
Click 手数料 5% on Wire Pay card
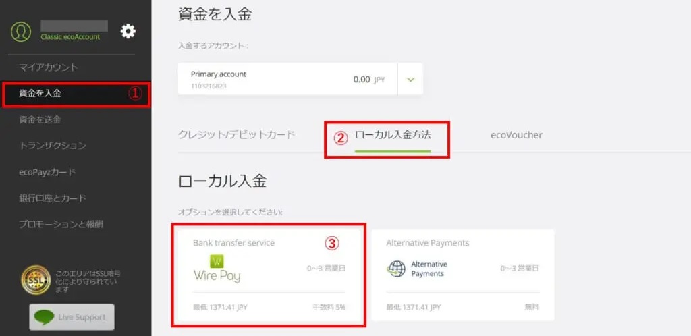(329, 308)
